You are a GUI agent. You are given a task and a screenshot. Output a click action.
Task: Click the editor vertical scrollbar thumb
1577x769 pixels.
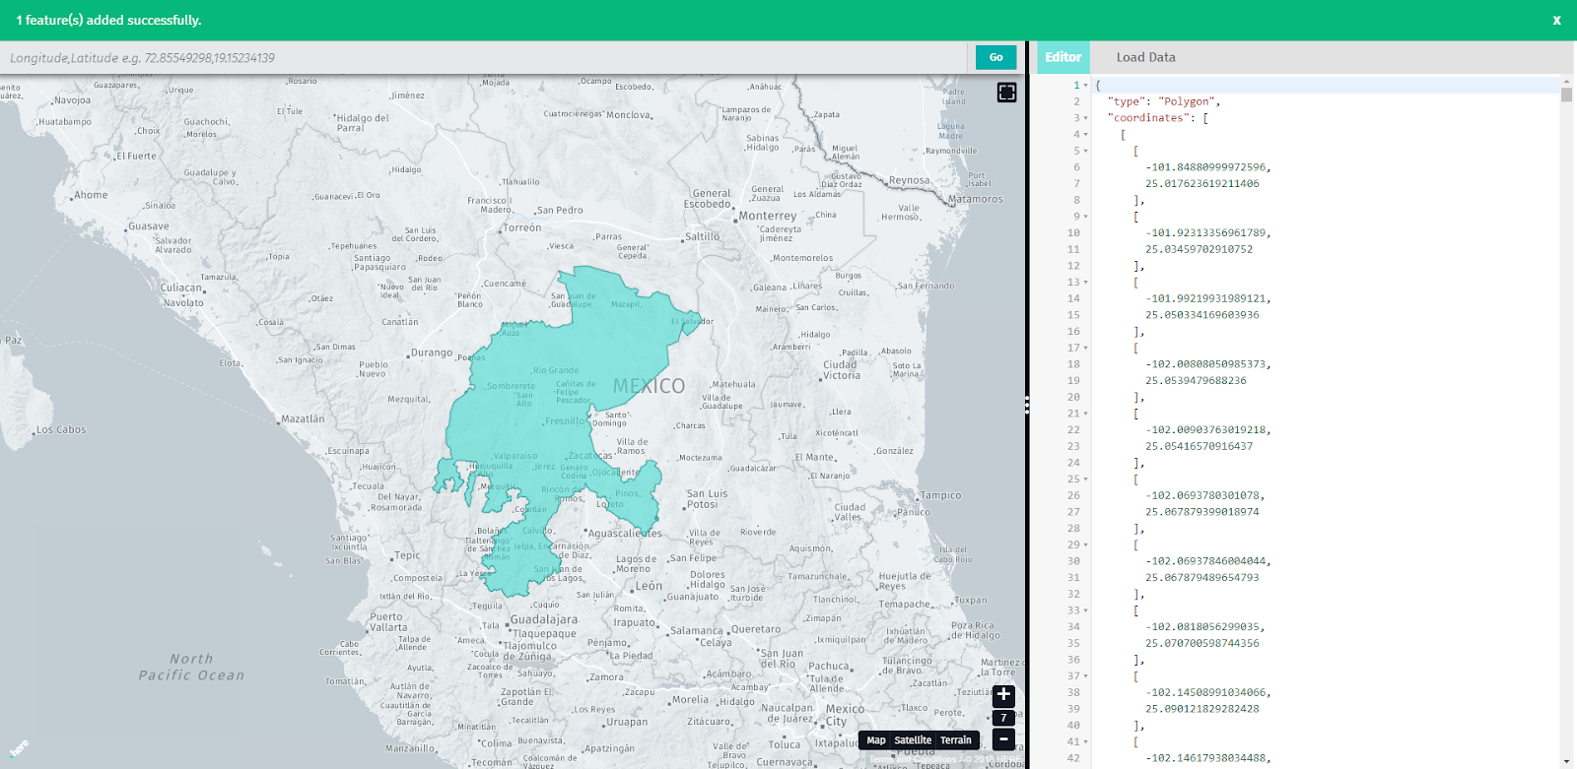pyautogui.click(x=1566, y=95)
